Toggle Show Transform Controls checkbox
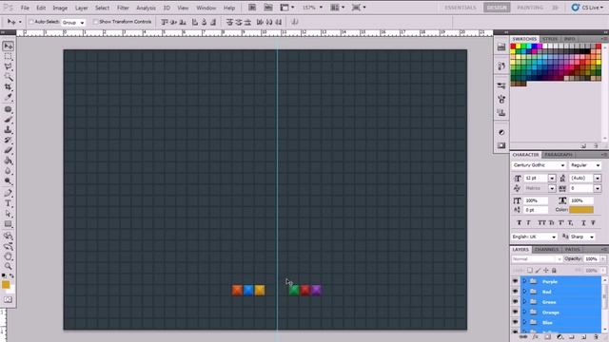The height and width of the screenshot is (342, 609). (x=95, y=22)
